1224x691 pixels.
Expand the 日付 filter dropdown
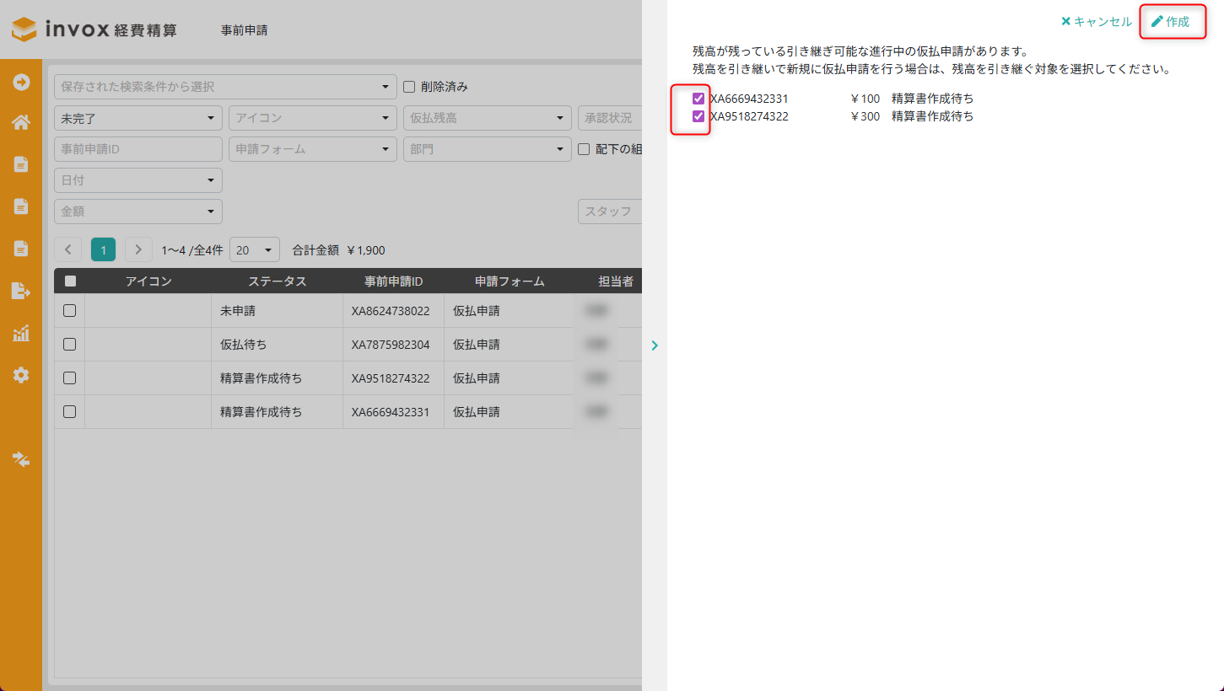(x=137, y=180)
